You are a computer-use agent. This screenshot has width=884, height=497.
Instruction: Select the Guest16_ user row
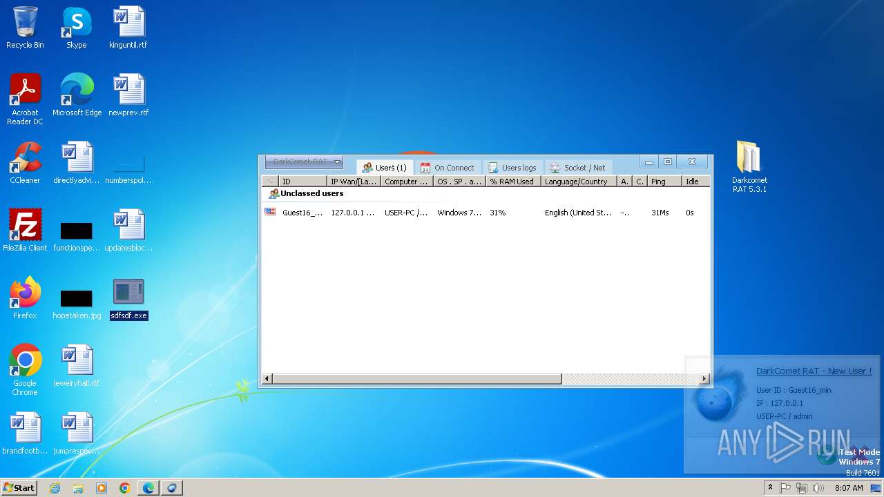tap(486, 213)
